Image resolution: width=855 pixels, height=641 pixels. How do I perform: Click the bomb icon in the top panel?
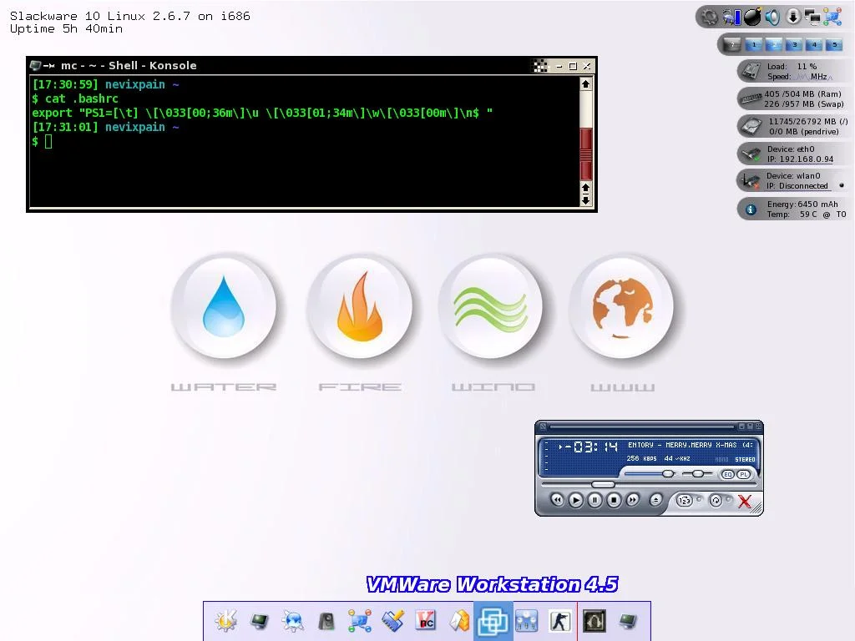pos(752,18)
